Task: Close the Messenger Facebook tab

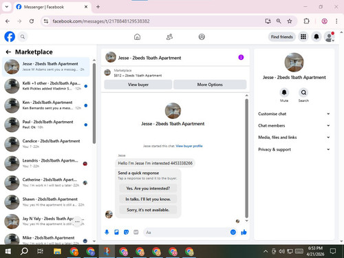Action: (x=86, y=7)
